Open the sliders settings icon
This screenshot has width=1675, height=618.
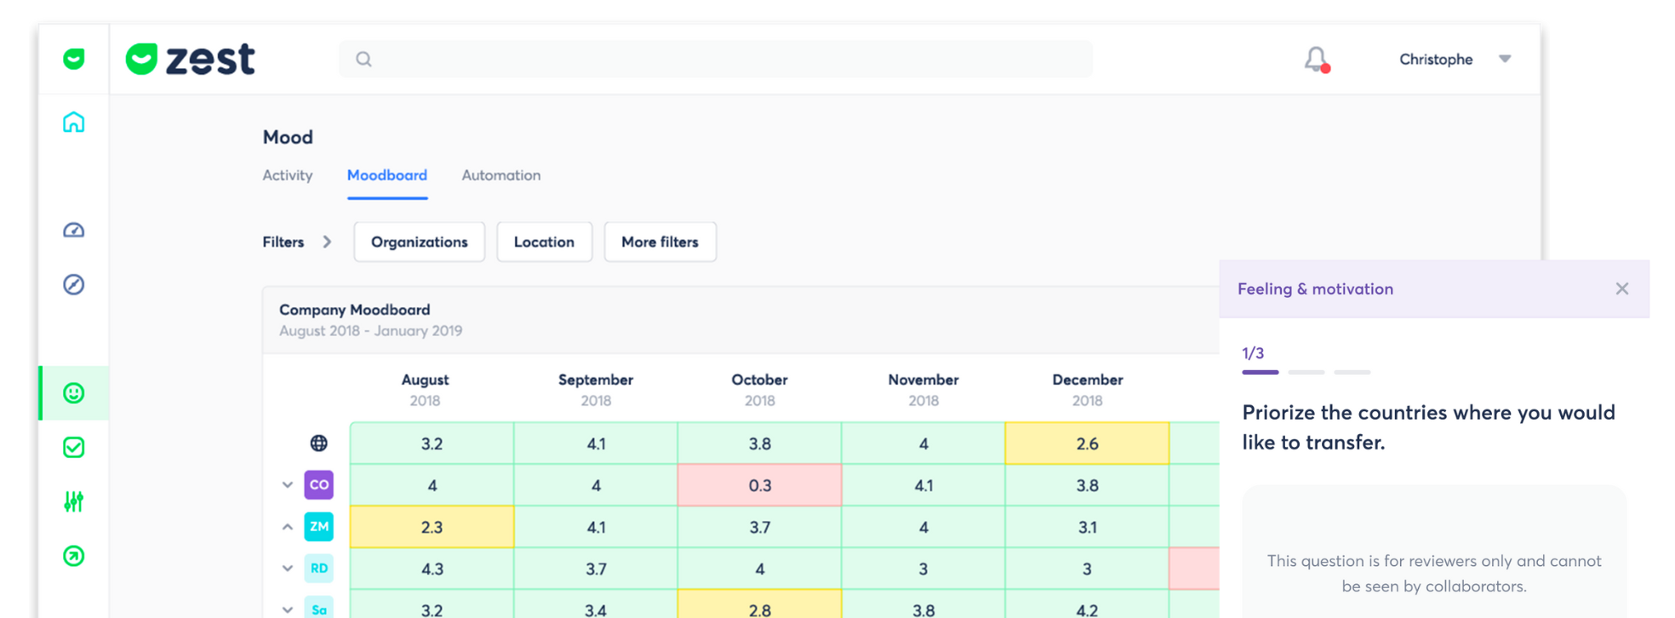coord(74,501)
